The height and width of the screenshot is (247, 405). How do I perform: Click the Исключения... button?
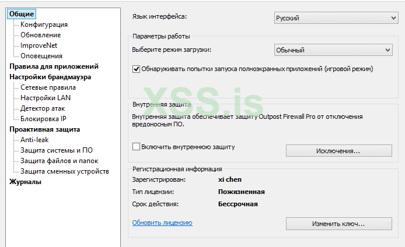[338, 151]
